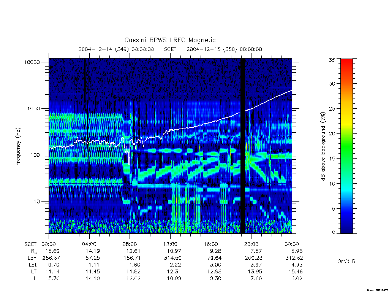Click the 'Lat' row label
Image resolution: width=389 pixels, height=292 pixels.
click(x=33, y=265)
